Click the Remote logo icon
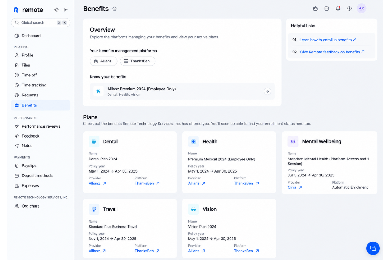This screenshot has height=260, width=390. (x=16, y=10)
